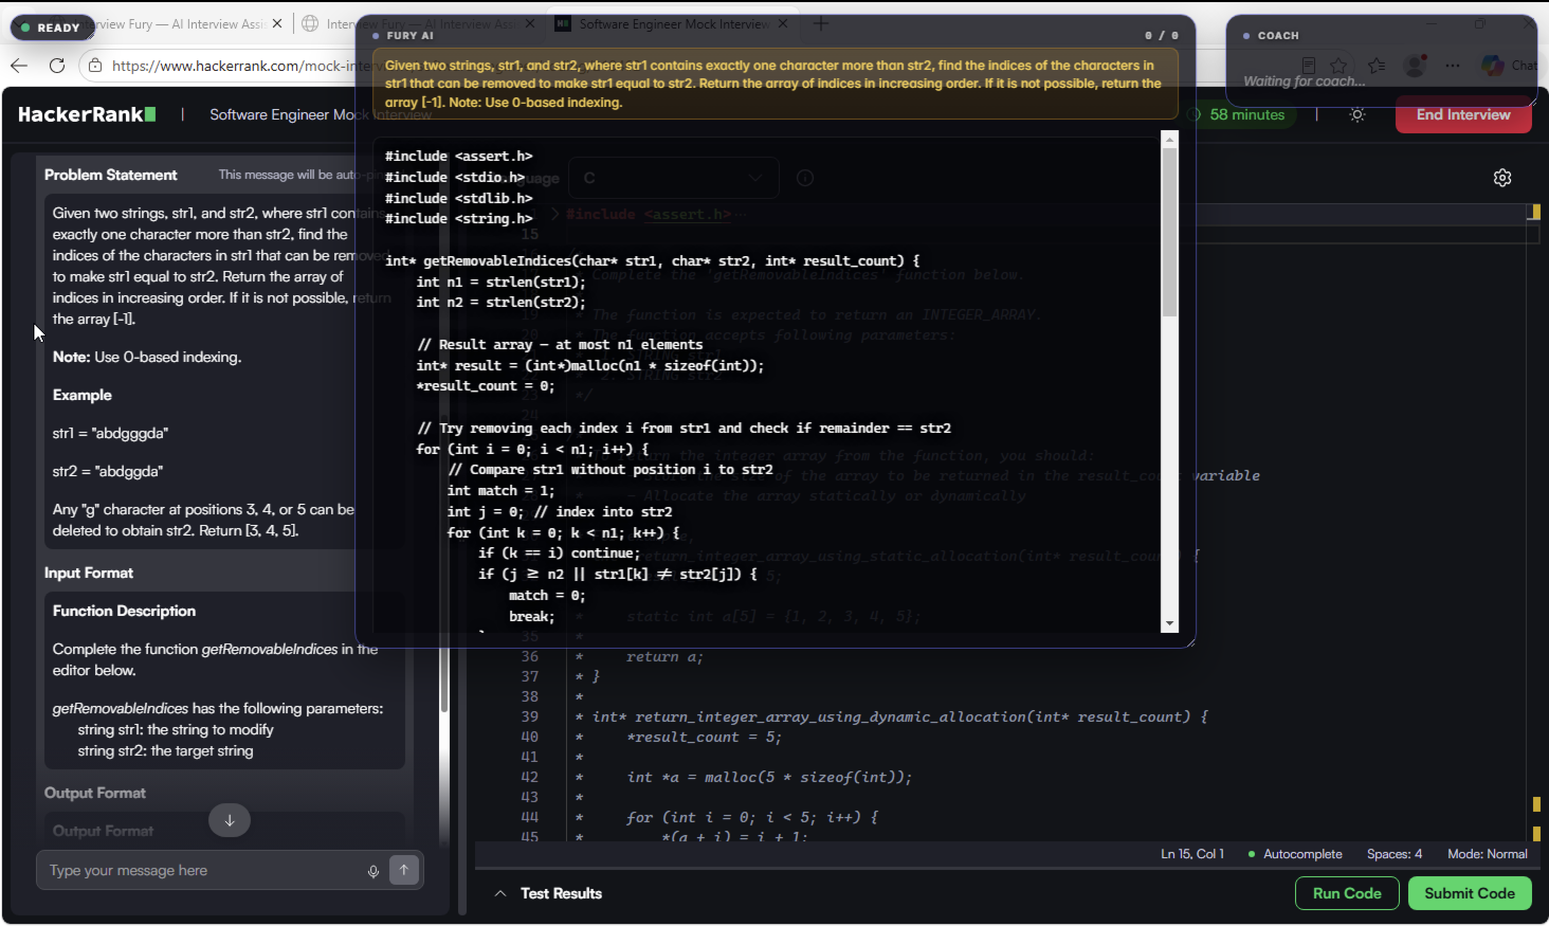Viewport: 1549px width, 926px height.
Task: Click the str2 = "abdggda" example line
Action: [108, 471]
